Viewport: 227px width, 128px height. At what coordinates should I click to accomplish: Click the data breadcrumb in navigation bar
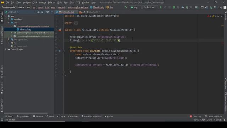pyautogui.click(x=110, y=7)
